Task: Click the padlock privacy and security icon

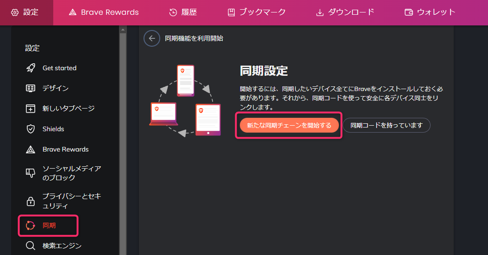Action: 31,201
